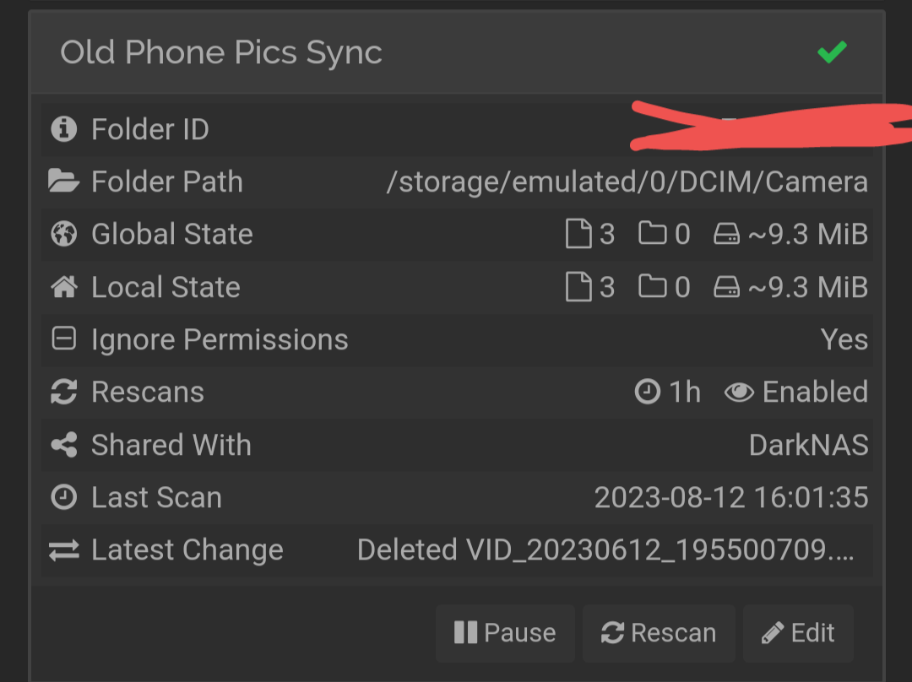Click the share icon beside Shared With
This screenshot has width=912, height=682.
[x=64, y=445]
